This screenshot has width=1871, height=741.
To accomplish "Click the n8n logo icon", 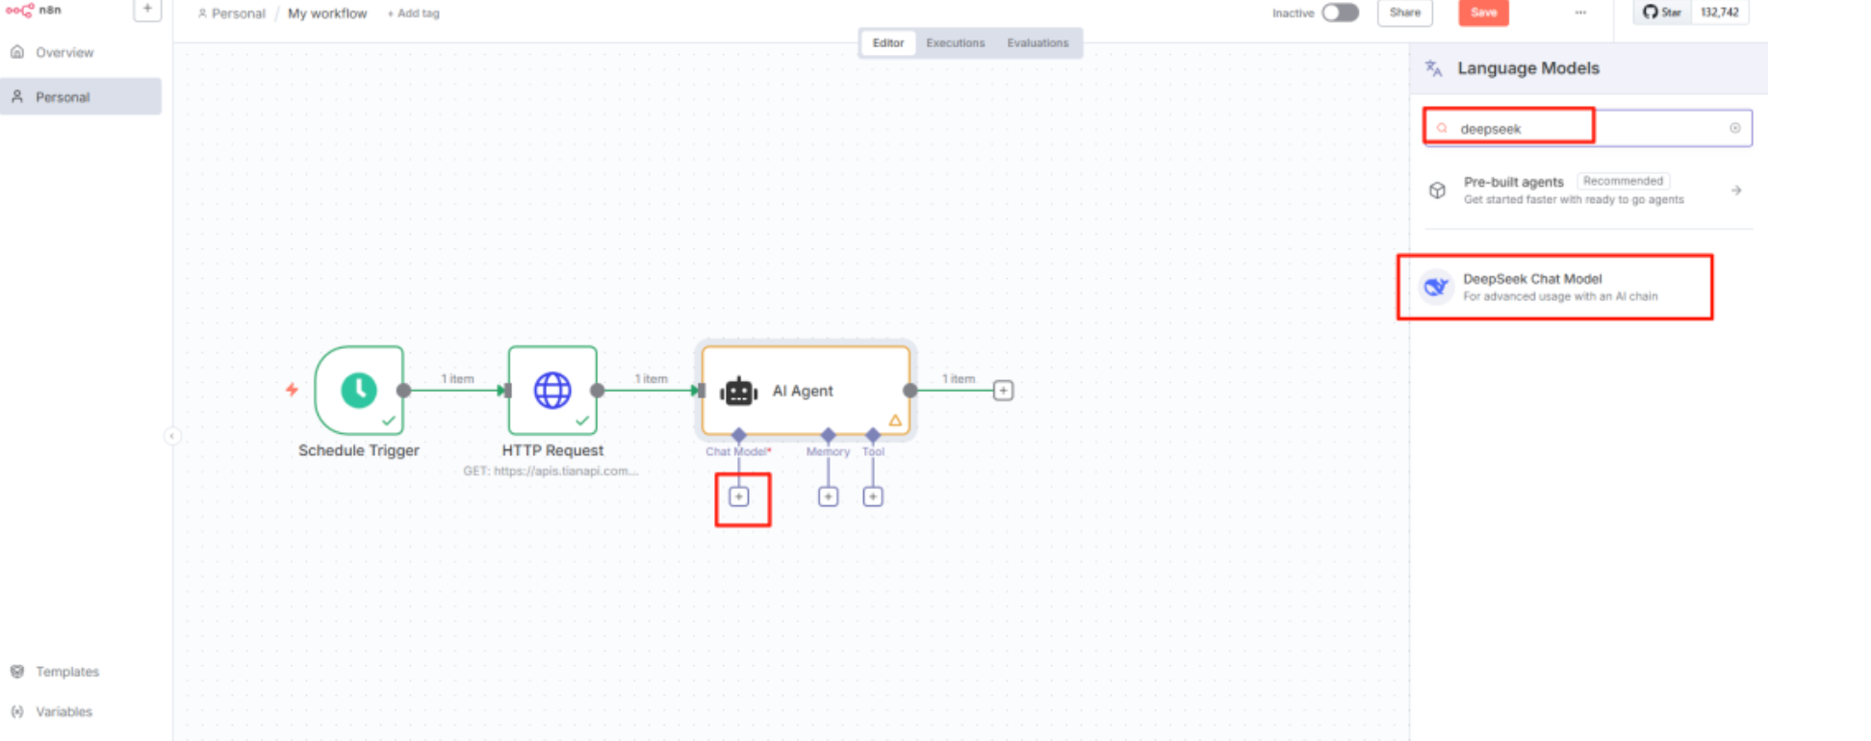I will (x=20, y=10).
